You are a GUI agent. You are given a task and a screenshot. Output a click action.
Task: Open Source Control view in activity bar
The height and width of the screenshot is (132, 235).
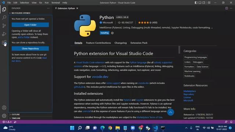(x=4, y=26)
